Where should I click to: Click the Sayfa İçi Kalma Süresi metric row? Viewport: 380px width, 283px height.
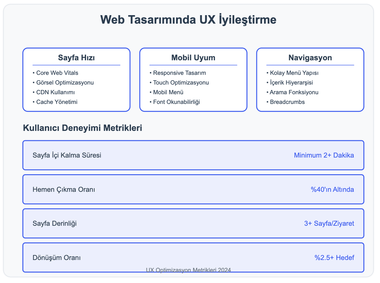tap(193, 155)
